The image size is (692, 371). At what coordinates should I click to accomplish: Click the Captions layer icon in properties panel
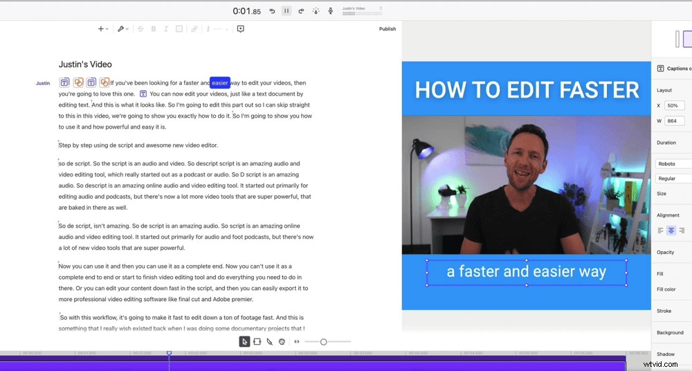coord(661,69)
